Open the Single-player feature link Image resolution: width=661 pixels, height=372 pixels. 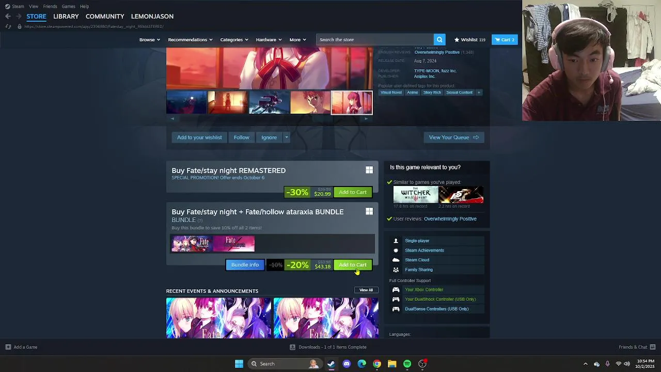(417, 241)
